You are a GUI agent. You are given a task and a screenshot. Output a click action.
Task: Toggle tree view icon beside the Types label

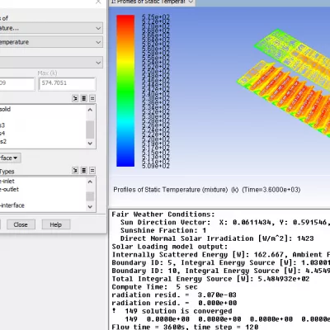(75, 171)
